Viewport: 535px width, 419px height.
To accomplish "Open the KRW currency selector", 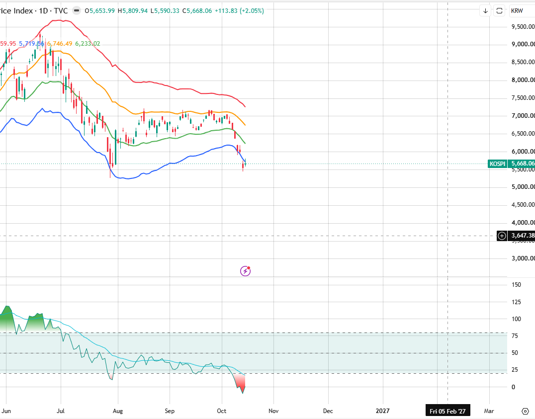I will point(522,11).
